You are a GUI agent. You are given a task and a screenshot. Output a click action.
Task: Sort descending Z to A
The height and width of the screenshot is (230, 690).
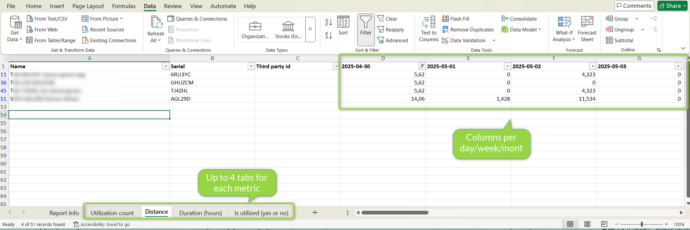point(328,35)
